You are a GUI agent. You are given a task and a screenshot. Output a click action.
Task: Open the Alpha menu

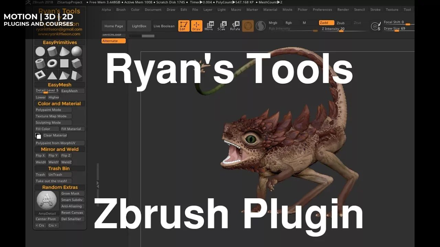pos(106,10)
